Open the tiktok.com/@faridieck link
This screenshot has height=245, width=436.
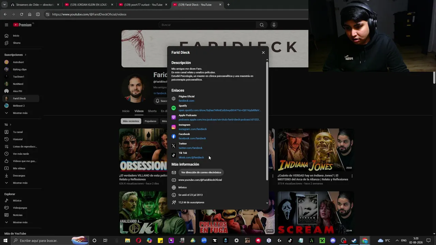tap(191, 158)
